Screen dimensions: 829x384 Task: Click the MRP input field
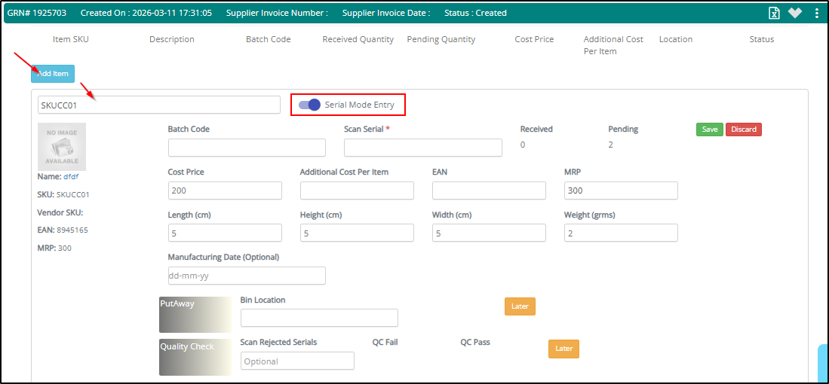(621, 190)
